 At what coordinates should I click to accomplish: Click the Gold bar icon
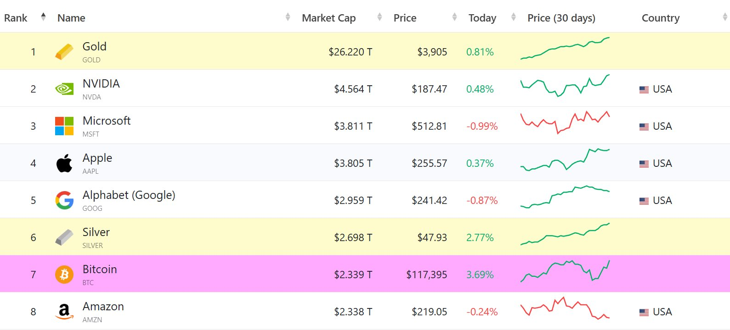click(64, 52)
